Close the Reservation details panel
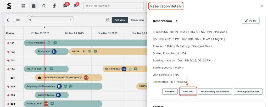The image size is (268, 107). 261,6
